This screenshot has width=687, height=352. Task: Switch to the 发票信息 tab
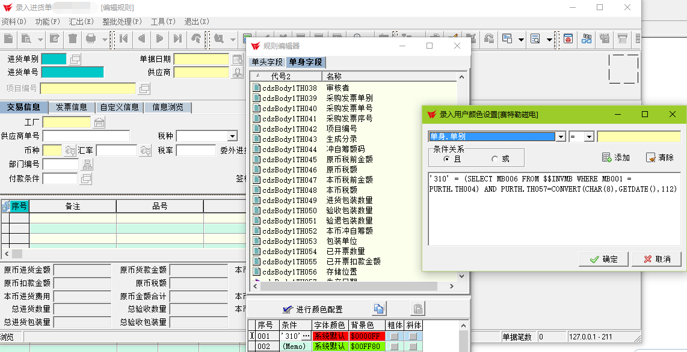coord(72,107)
